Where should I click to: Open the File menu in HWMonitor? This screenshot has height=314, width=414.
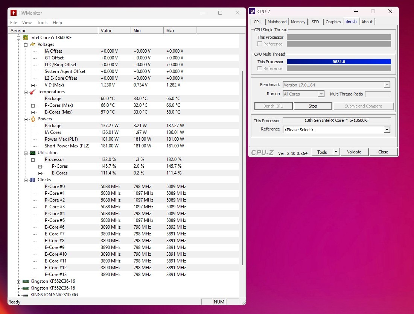[x=14, y=23]
